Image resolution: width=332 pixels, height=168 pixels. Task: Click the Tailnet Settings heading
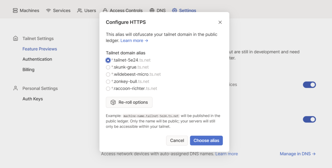pyautogui.click(x=38, y=38)
